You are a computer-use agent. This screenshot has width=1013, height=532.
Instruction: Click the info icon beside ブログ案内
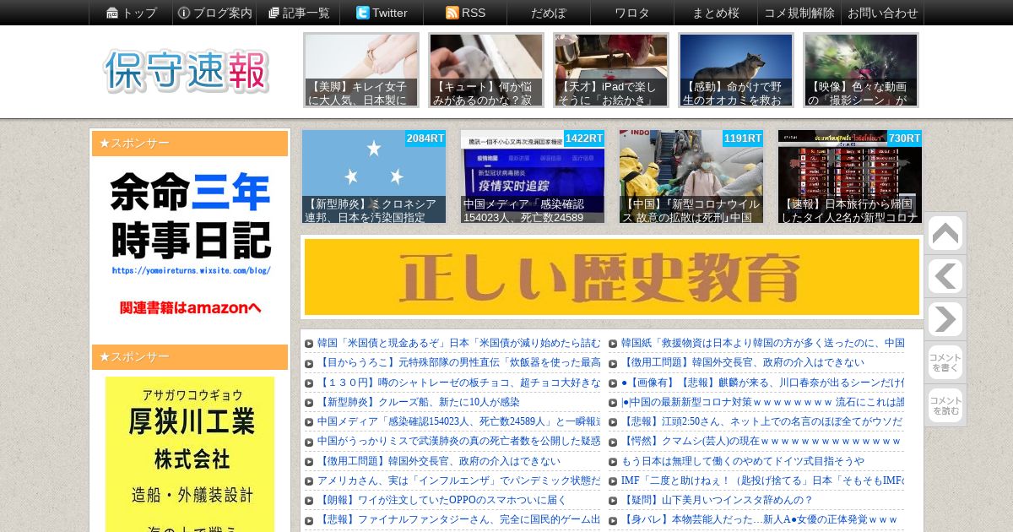pos(184,13)
